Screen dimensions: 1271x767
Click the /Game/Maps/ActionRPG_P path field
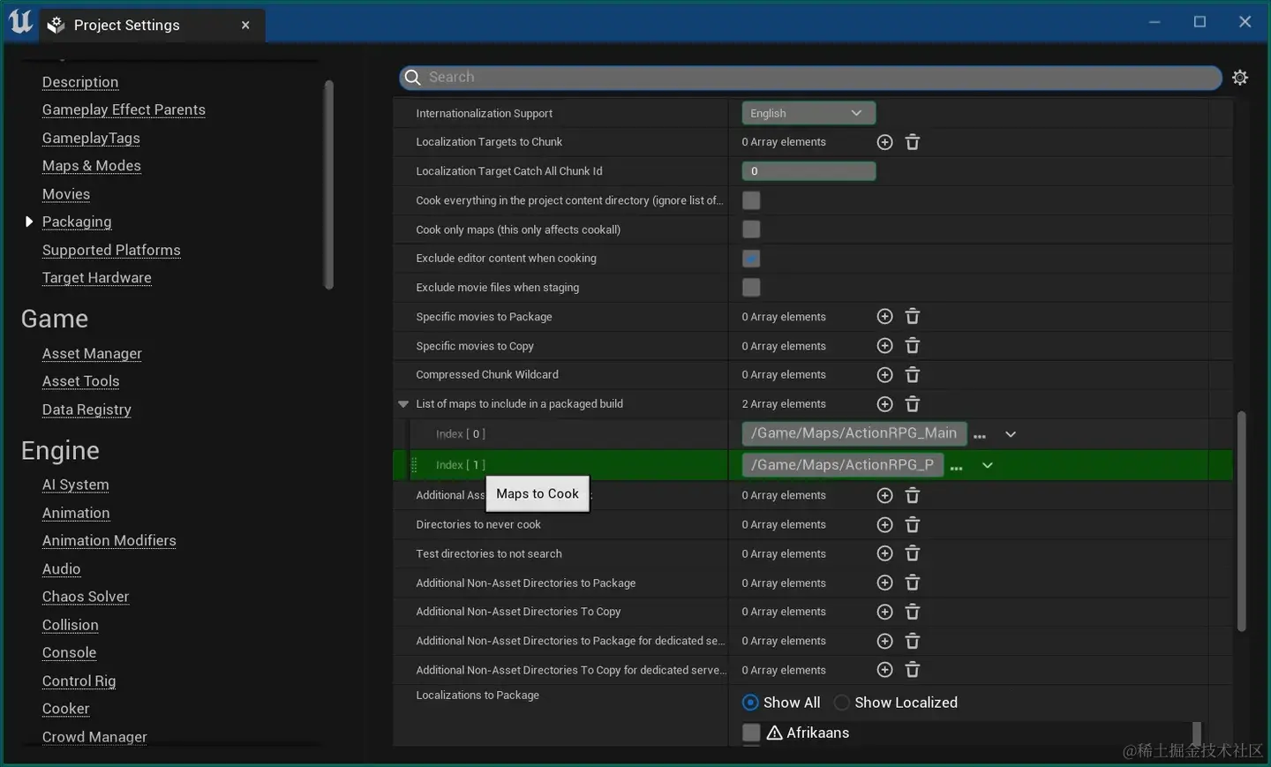coord(843,465)
